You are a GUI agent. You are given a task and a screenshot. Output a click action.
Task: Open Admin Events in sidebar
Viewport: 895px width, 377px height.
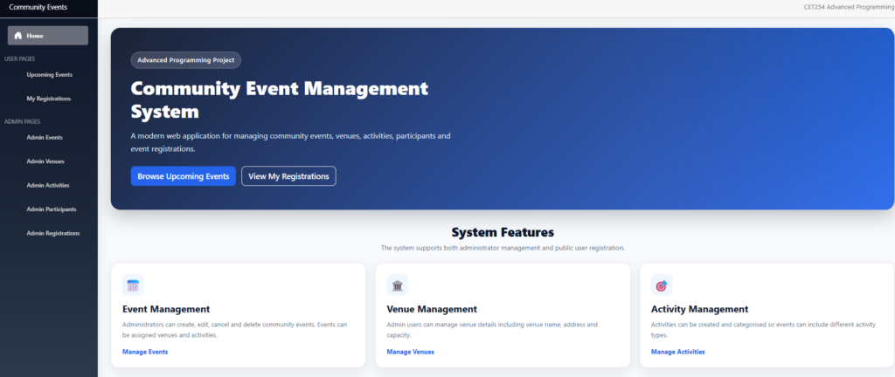45,137
